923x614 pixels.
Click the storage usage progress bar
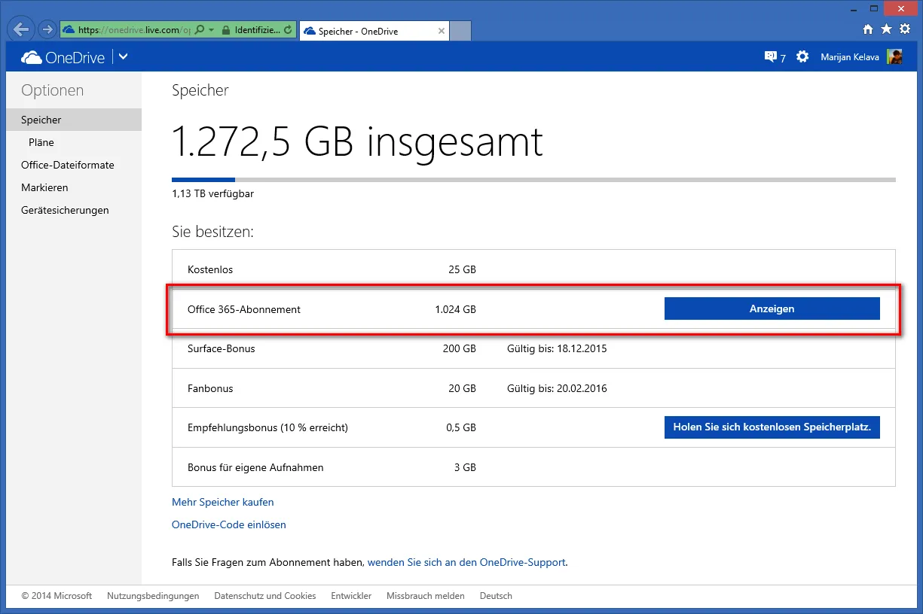pos(533,180)
